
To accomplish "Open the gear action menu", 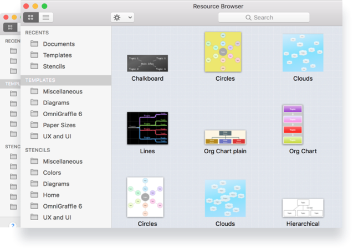I will 122,18.
